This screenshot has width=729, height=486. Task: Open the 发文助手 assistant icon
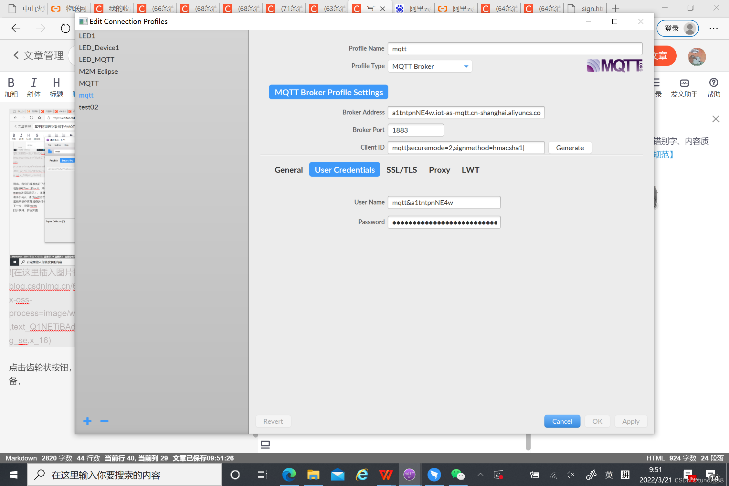pyautogui.click(x=684, y=83)
